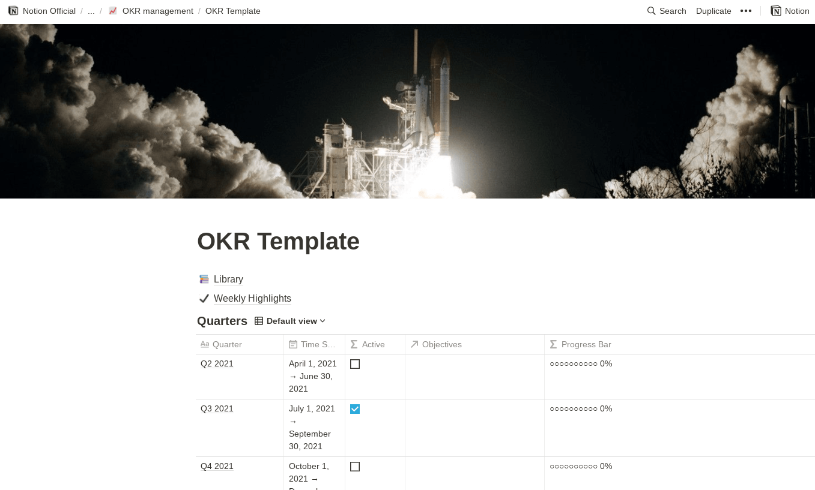This screenshot has height=490, width=815.
Task: Click the October 1, 2021 date cell
Action: [314, 474]
